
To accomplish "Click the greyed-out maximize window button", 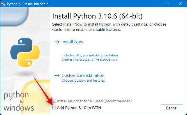I will point(167,4).
